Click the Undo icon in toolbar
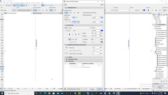This screenshot has width=168, height=95. coord(2,5)
